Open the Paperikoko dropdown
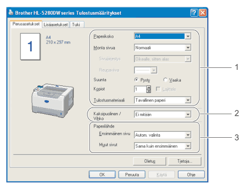 (x=188, y=36)
